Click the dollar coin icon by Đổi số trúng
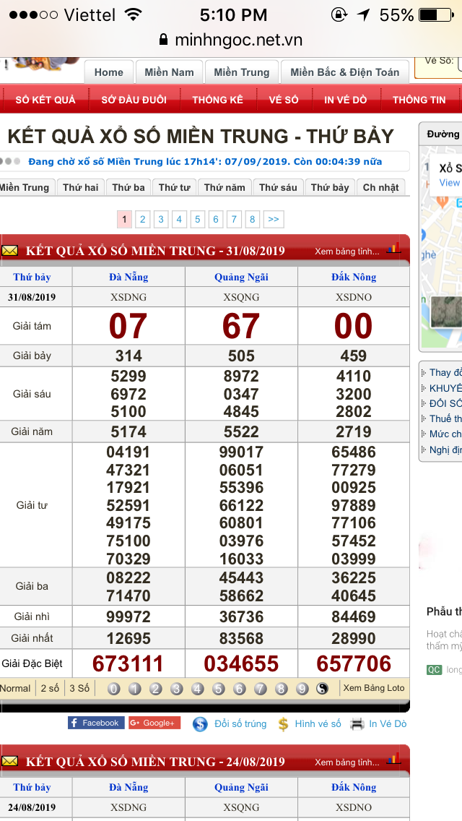This screenshot has width=462, height=821. pyautogui.click(x=200, y=723)
